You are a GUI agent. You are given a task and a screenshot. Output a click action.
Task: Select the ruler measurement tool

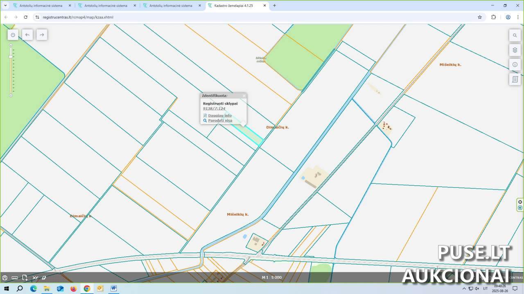point(15,278)
